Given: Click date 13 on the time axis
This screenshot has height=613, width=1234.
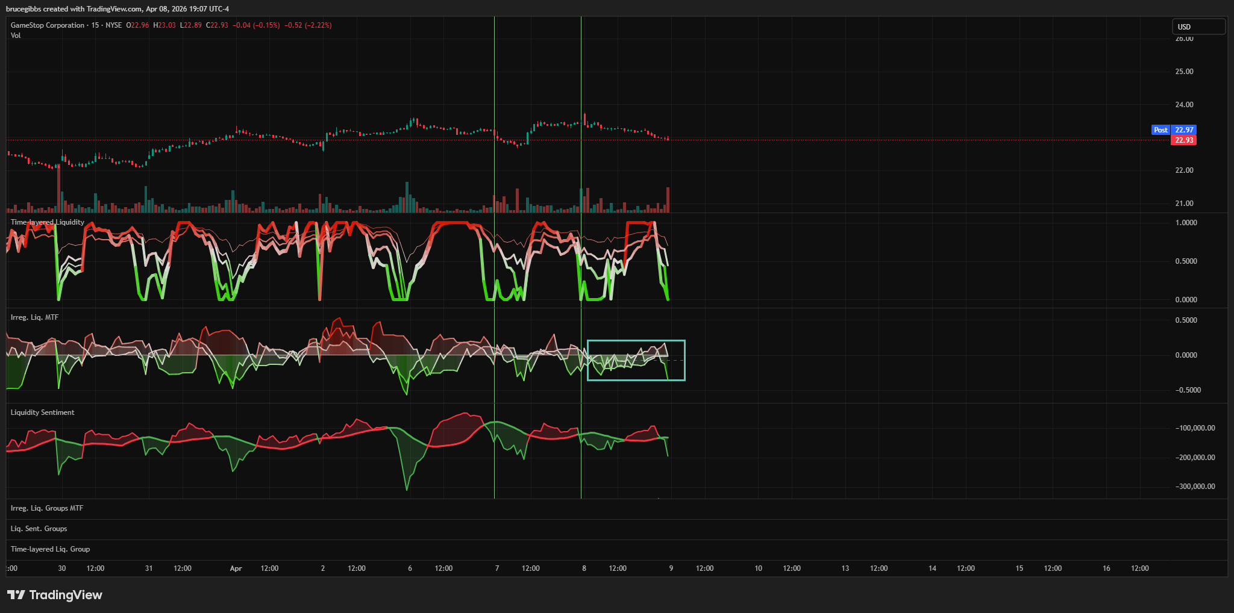Looking at the screenshot, I should click(845, 568).
